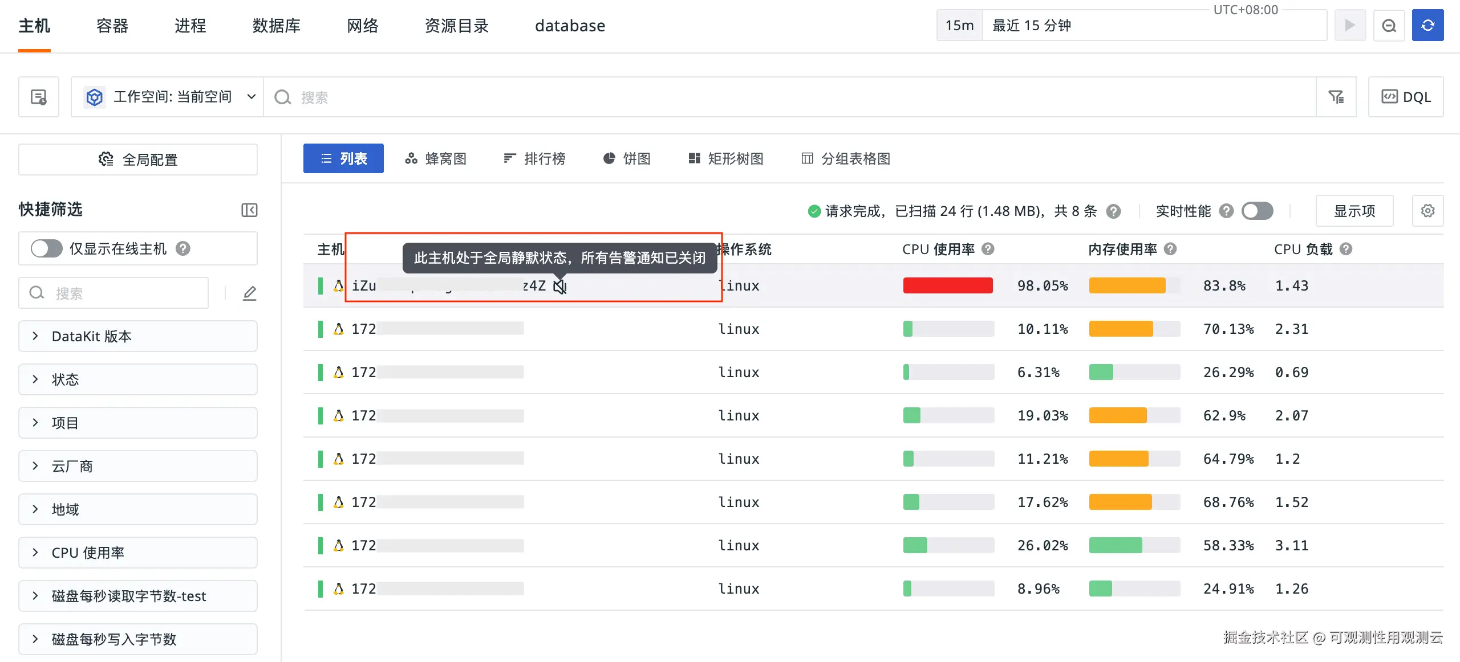Image resolution: width=1460 pixels, height=662 pixels.
Task: Click the red CPU usage bar of iZu host
Action: [x=948, y=286]
